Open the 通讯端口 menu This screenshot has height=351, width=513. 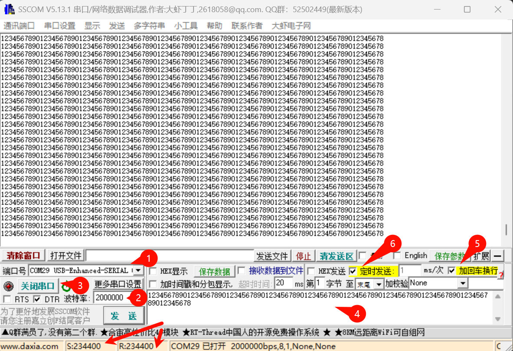(x=19, y=26)
